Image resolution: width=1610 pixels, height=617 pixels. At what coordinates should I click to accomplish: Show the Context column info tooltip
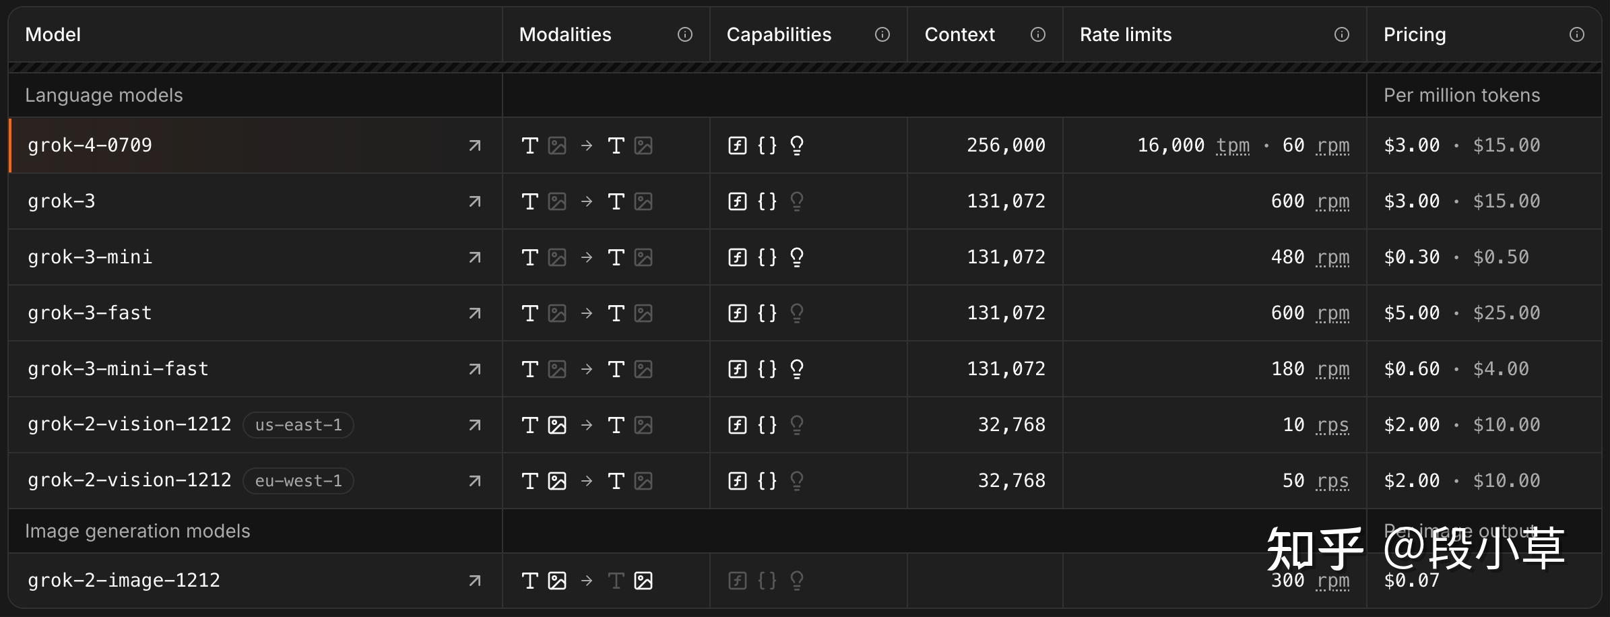pyautogui.click(x=1037, y=34)
